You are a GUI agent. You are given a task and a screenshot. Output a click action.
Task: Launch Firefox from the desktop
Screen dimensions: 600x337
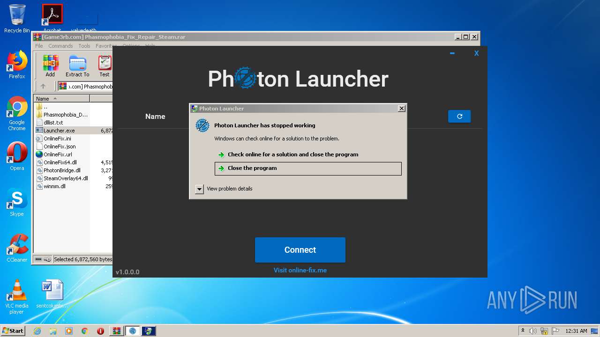[x=17, y=65]
